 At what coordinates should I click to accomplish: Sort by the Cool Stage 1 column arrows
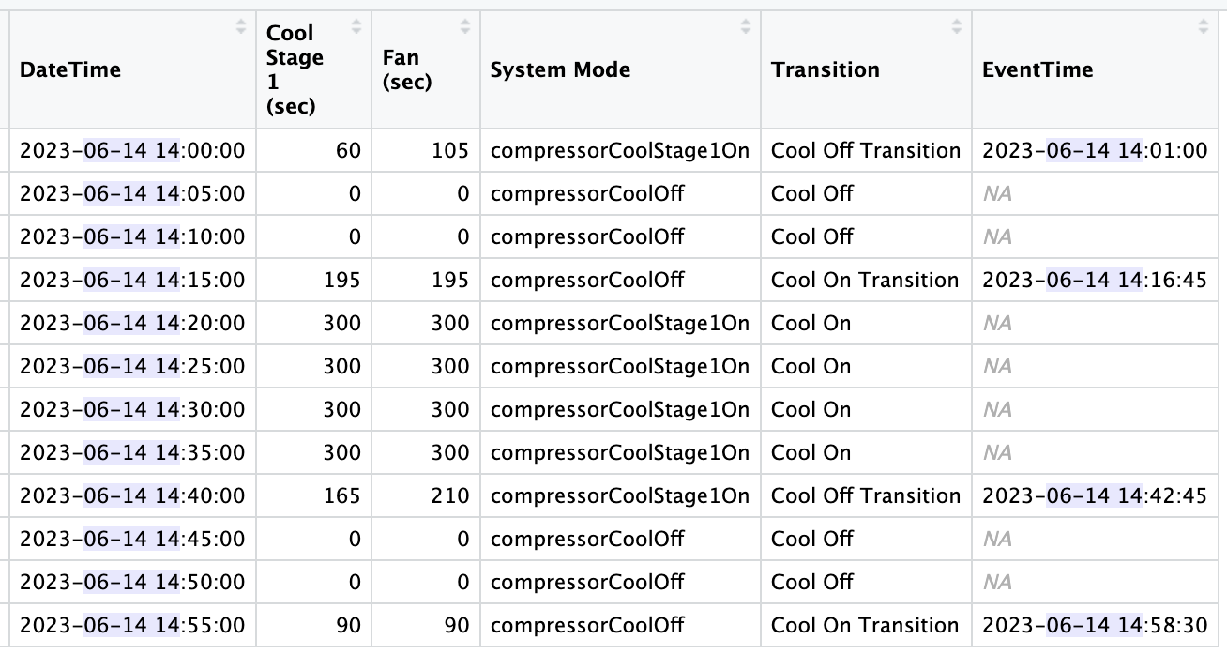coord(356,26)
